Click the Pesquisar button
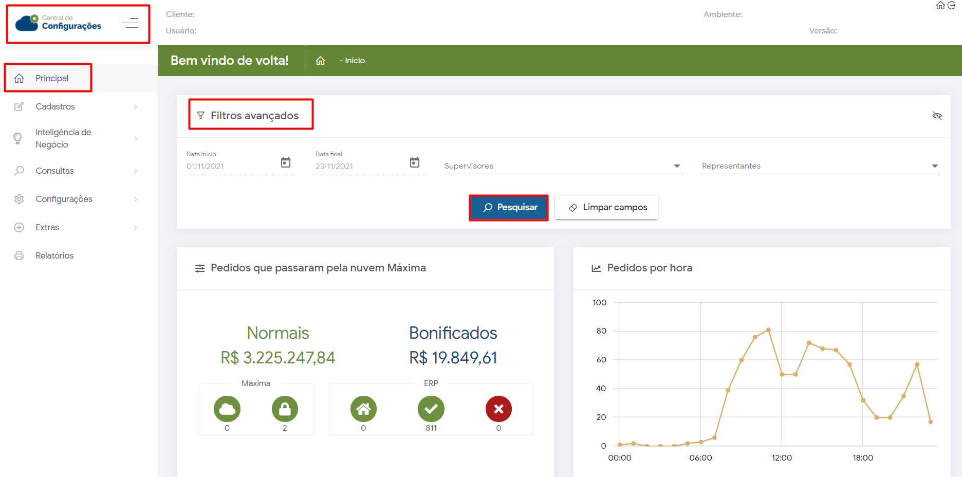962x477 pixels. pos(509,208)
